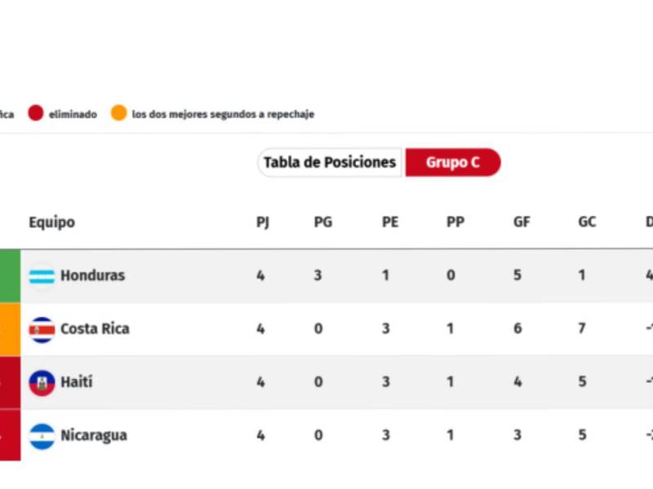Sort by the PJ column header
Viewport: 653px width, 489px height.
[x=261, y=221]
